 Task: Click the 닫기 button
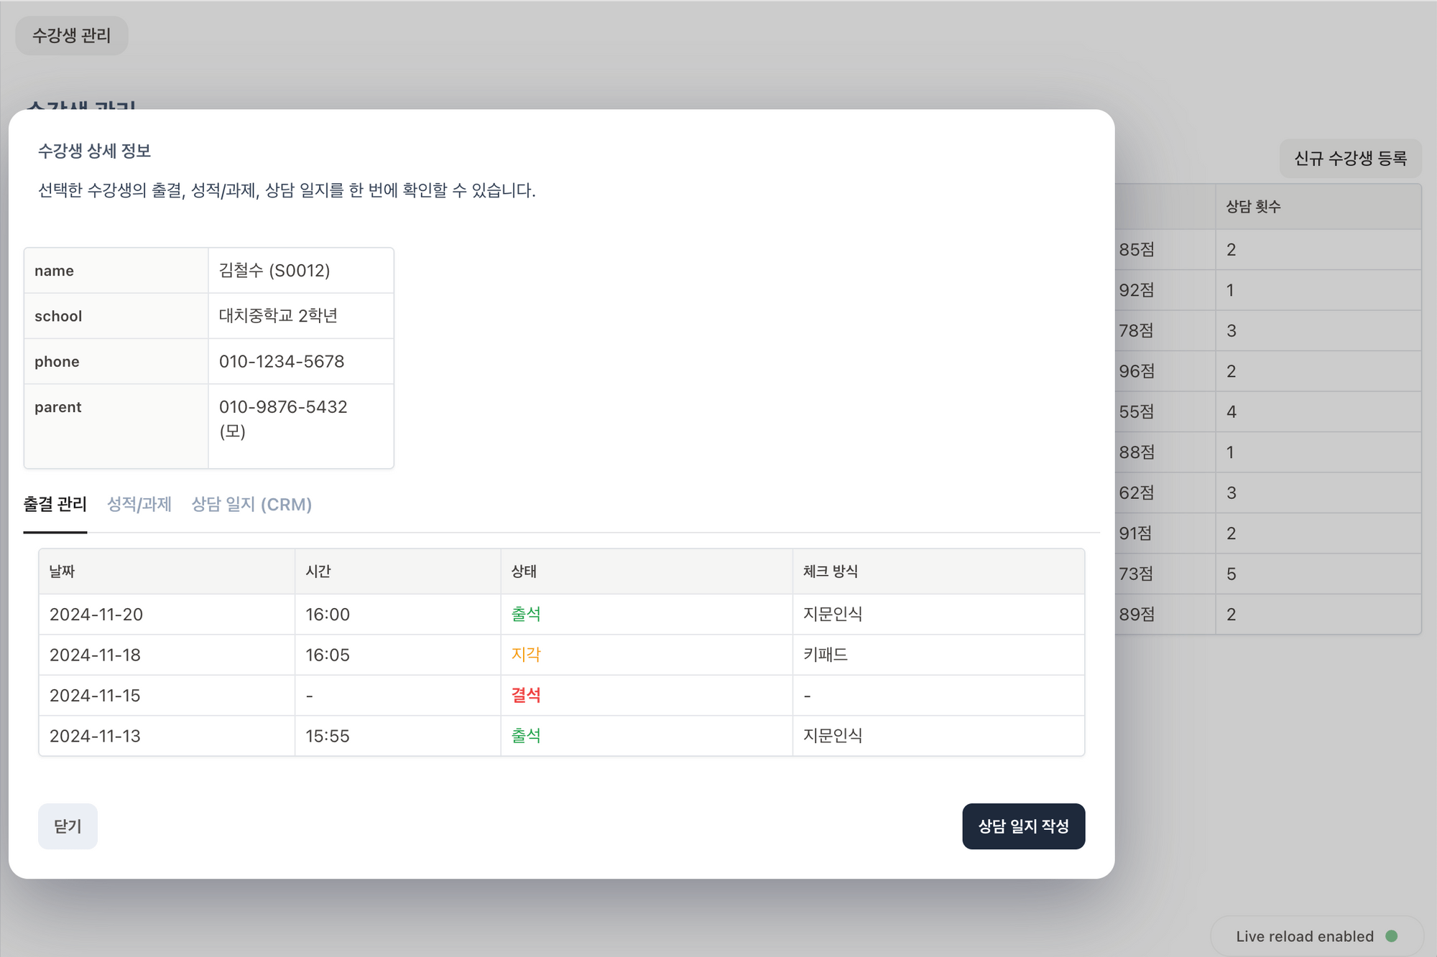68,826
